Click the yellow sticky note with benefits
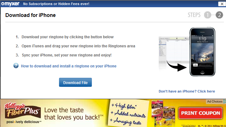 tap(128, 114)
